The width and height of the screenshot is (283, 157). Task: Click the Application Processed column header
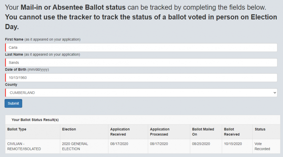point(160,132)
